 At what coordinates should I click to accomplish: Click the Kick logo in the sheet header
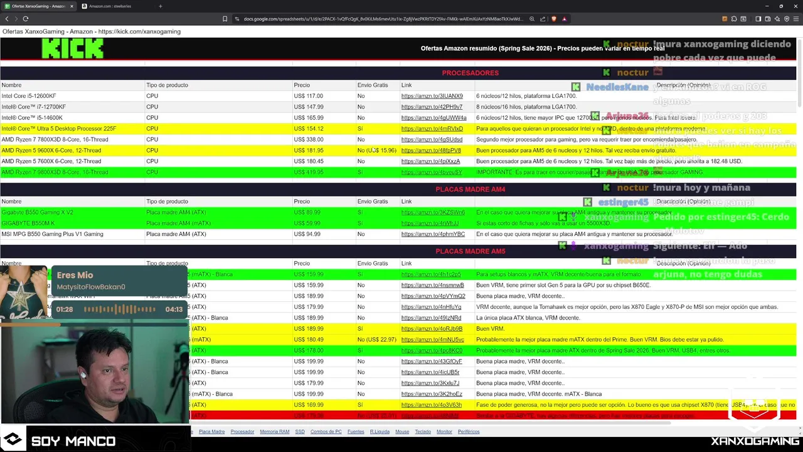(x=72, y=48)
